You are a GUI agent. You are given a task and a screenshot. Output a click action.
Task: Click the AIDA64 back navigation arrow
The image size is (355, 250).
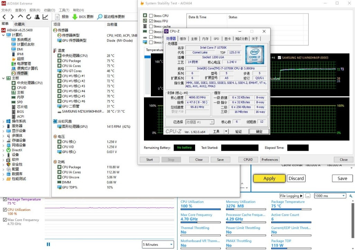tap(4, 17)
